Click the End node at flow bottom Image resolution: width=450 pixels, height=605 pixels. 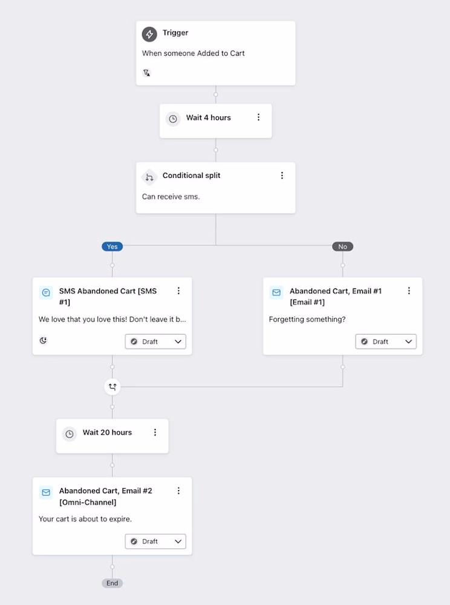(112, 583)
